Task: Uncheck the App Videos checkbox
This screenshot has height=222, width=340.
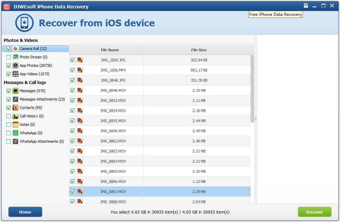Action: coord(8,74)
